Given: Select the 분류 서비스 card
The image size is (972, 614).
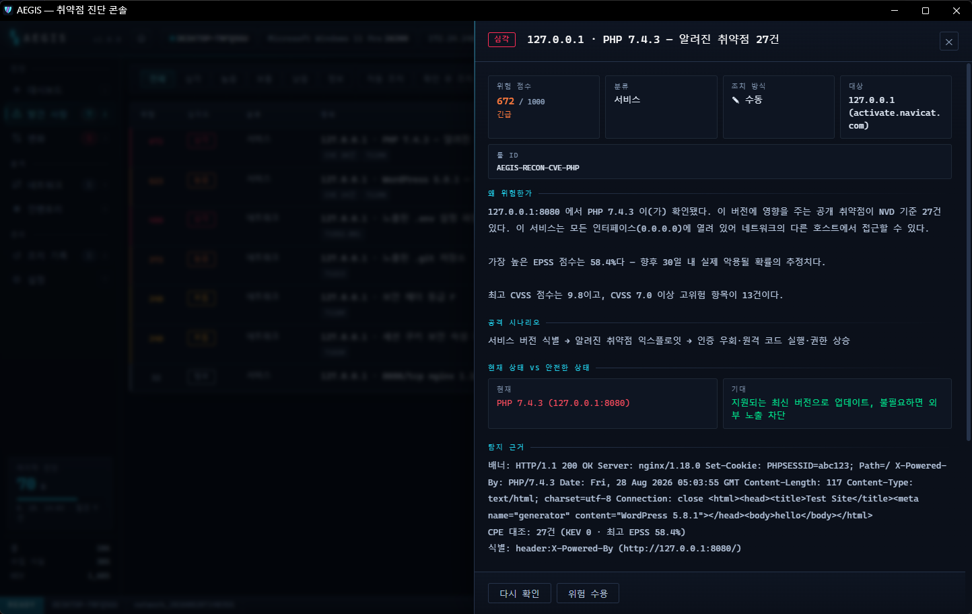Looking at the screenshot, I should (661, 107).
